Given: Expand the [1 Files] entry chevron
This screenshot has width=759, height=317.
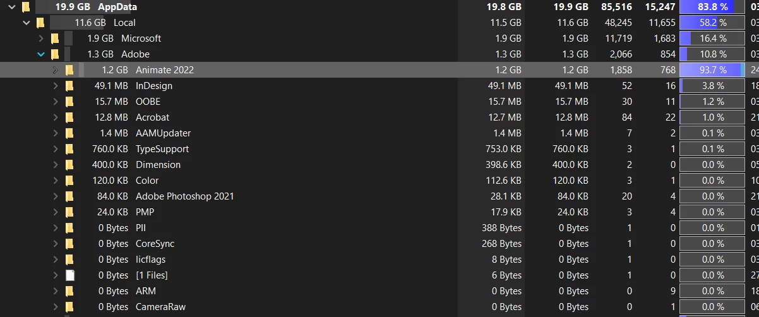Looking at the screenshot, I should (x=55, y=275).
